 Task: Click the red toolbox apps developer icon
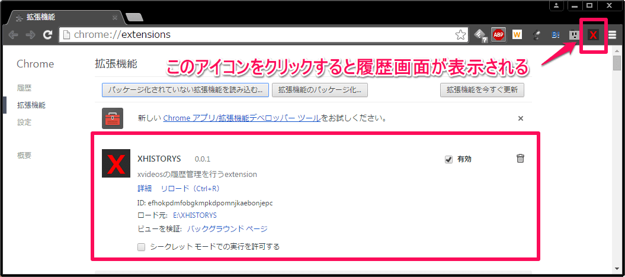pos(113,118)
